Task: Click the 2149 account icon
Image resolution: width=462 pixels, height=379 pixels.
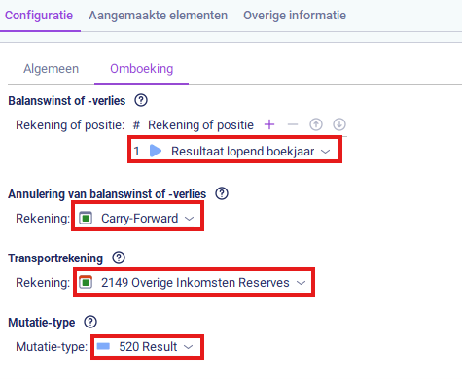Action: point(86,282)
